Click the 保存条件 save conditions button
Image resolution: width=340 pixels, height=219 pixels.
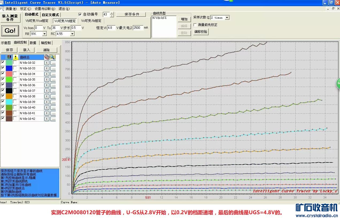pyautogui.click(x=132, y=14)
